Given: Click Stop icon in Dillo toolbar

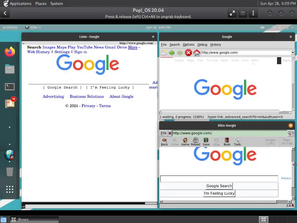Looking at the screenshot, I should [x=216, y=142].
